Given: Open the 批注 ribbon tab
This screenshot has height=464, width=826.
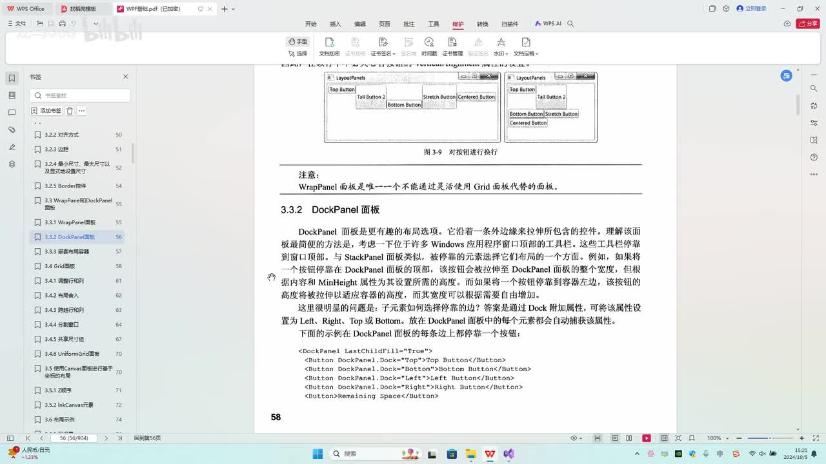Looking at the screenshot, I should (x=409, y=24).
